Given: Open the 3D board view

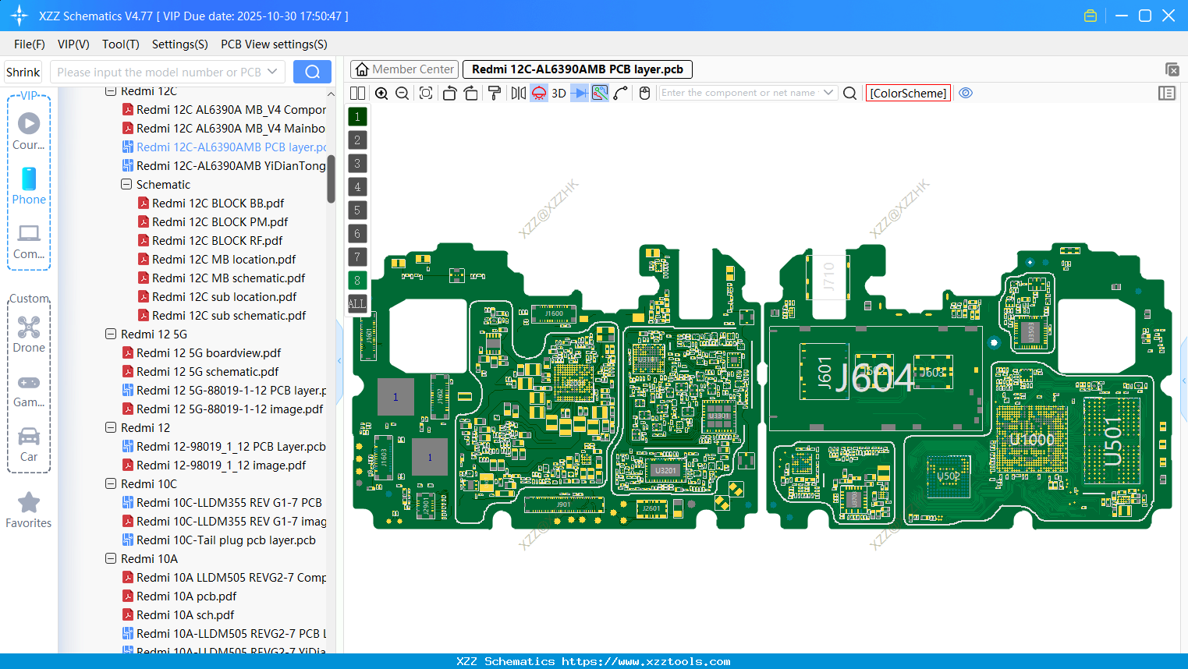Looking at the screenshot, I should (x=559, y=93).
